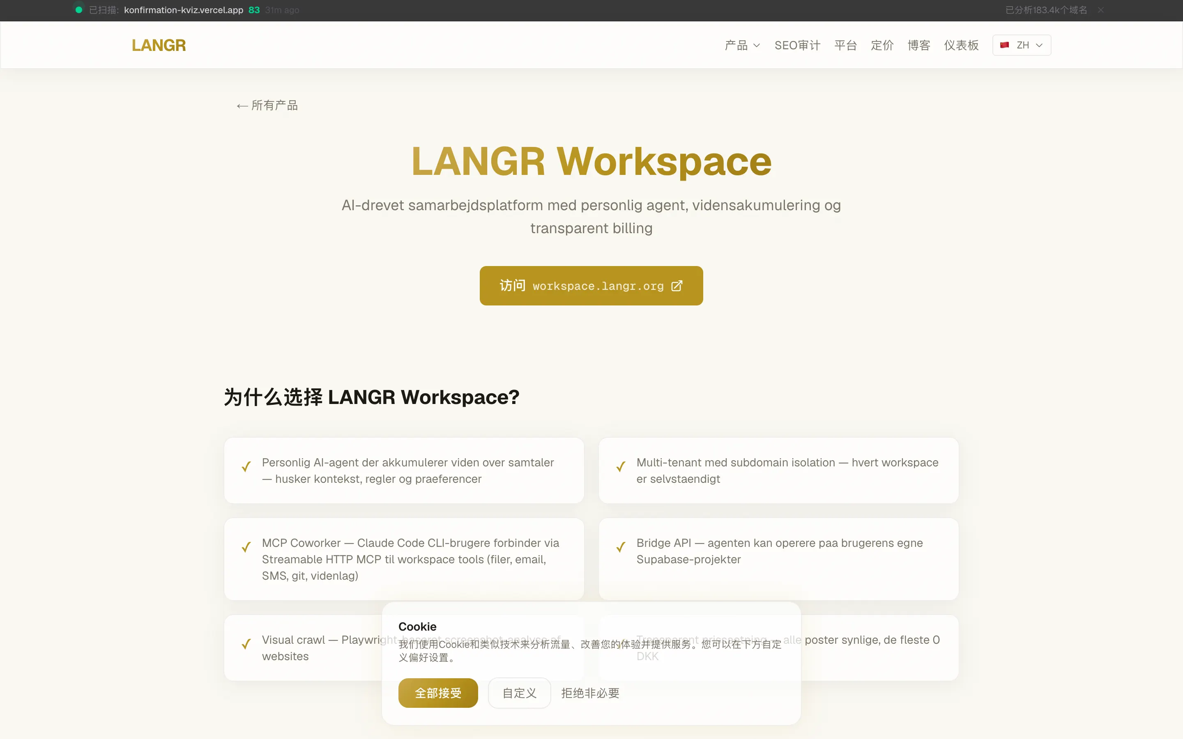Open konfirmation-kviz.vercel.app scanned domain
Image resolution: width=1183 pixels, height=739 pixels.
coord(183,10)
